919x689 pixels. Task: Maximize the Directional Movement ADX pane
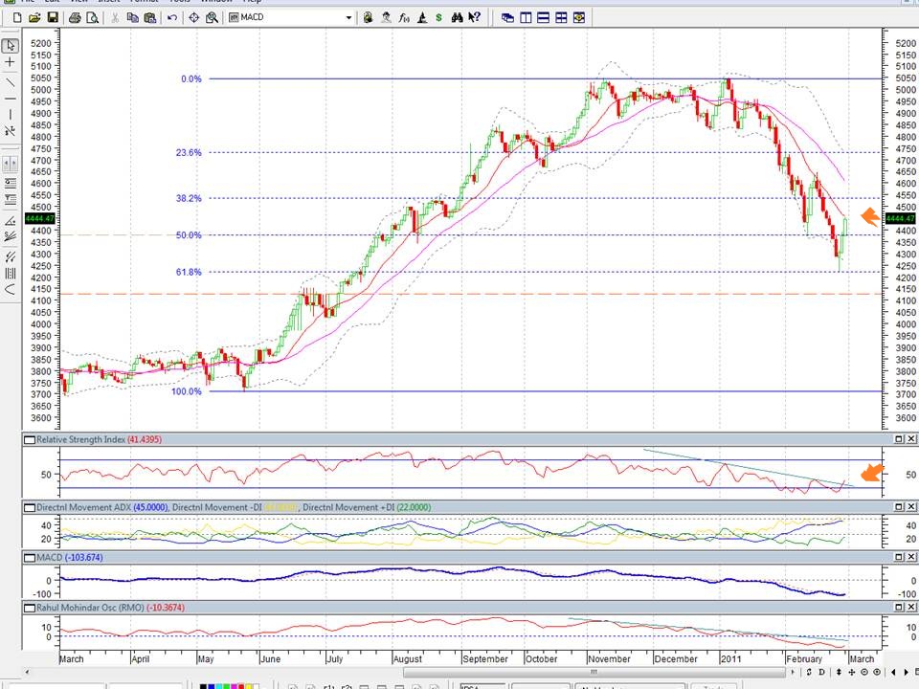pos(899,507)
